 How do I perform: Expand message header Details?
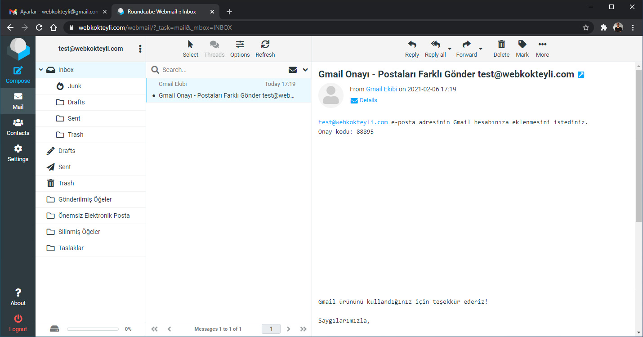point(364,100)
